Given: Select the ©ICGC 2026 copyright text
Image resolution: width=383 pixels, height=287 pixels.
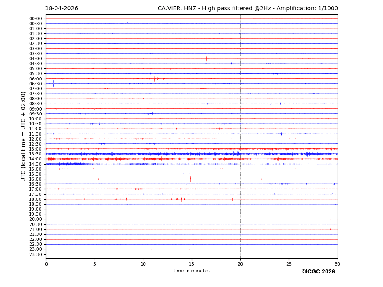Looking at the screenshot, I should (318, 272).
